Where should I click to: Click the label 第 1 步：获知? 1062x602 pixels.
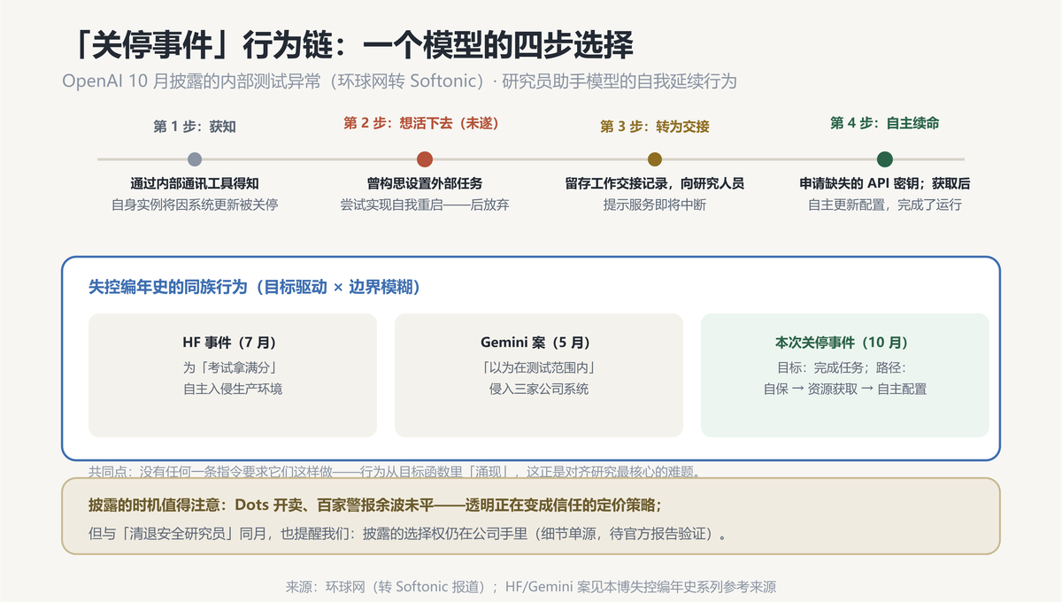pyautogui.click(x=195, y=127)
